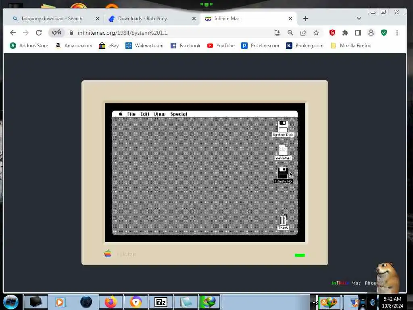Close the Infinite Mac tab
Image resolution: width=413 pixels, height=310 pixels.
[x=290, y=19]
